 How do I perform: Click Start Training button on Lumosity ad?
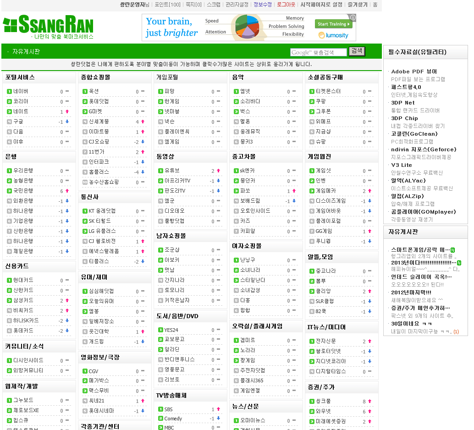click(x=333, y=24)
